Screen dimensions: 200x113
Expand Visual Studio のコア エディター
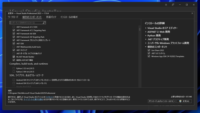(x=146, y=28)
